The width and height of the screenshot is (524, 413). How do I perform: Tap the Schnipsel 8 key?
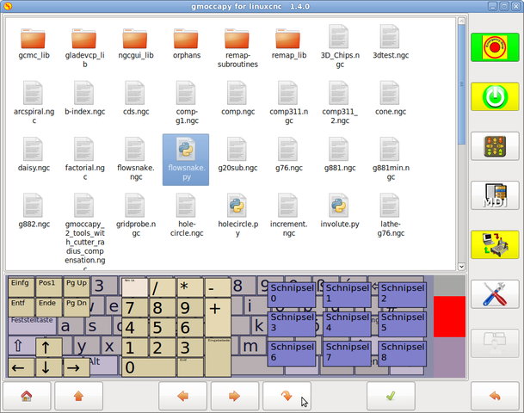click(x=403, y=352)
